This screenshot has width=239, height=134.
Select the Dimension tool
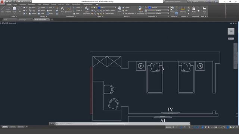pyautogui.click(x=69, y=9)
